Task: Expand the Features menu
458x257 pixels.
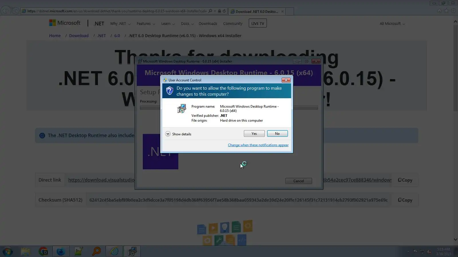Action: pyautogui.click(x=146, y=24)
